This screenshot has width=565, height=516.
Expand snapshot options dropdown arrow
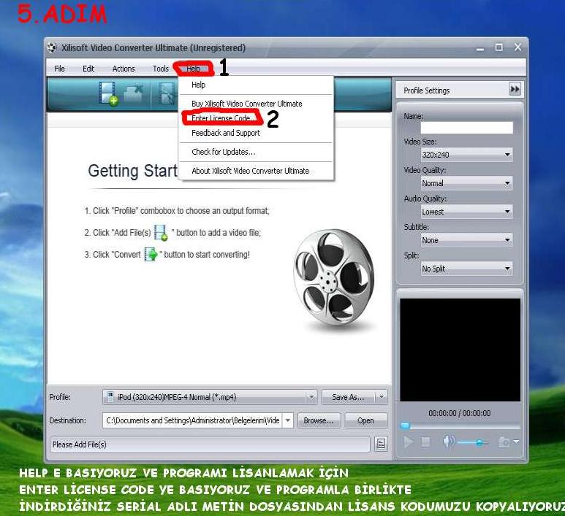pyautogui.click(x=516, y=442)
